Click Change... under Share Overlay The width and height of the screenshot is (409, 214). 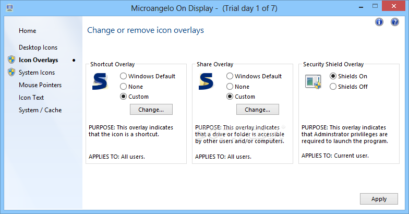click(258, 110)
